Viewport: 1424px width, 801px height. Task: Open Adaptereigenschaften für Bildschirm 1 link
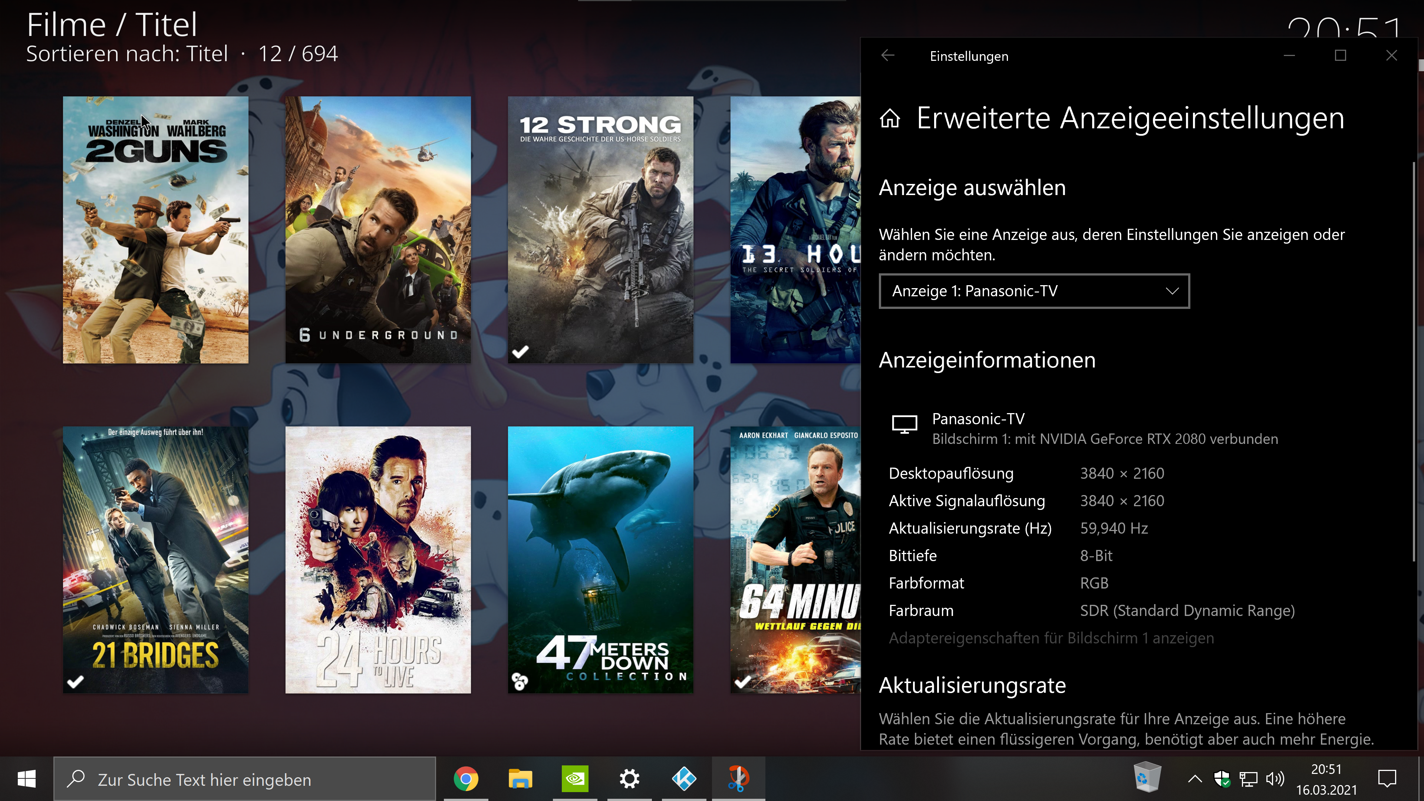pos(1051,638)
